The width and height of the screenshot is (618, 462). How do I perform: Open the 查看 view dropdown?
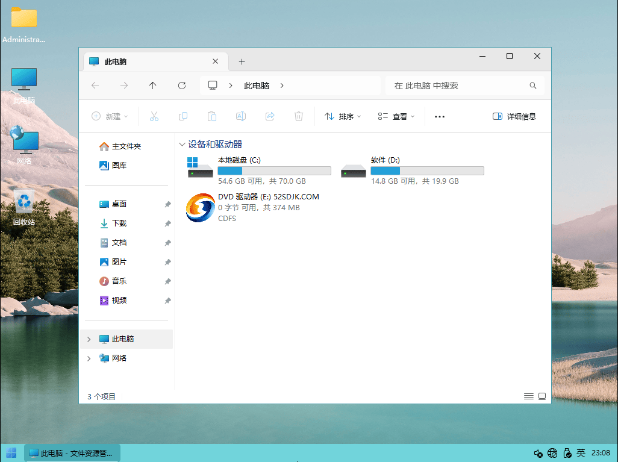[396, 116]
